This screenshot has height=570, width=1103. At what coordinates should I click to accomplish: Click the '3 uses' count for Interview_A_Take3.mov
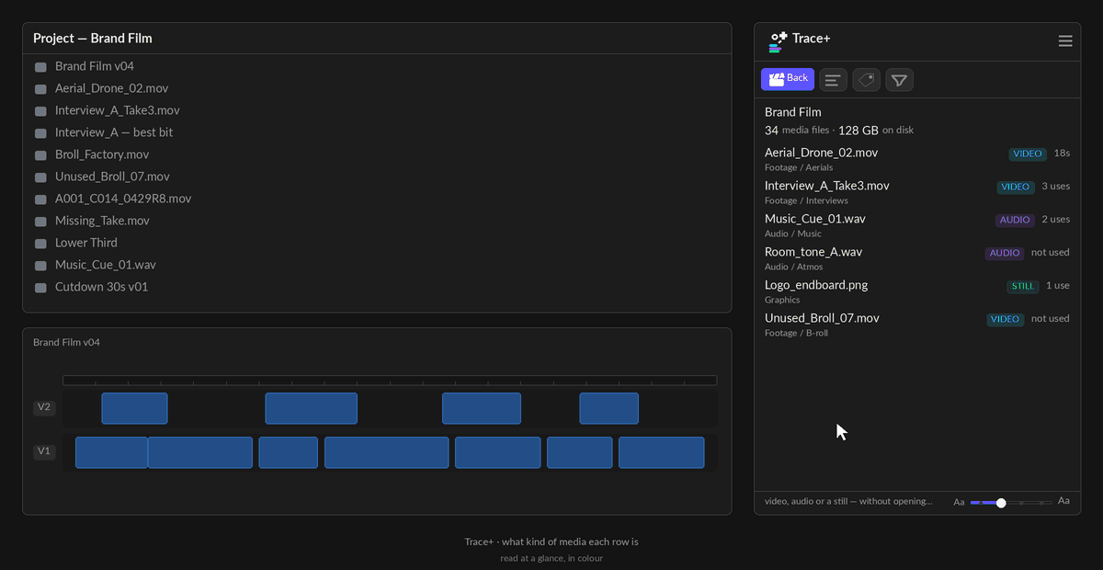pyautogui.click(x=1055, y=187)
